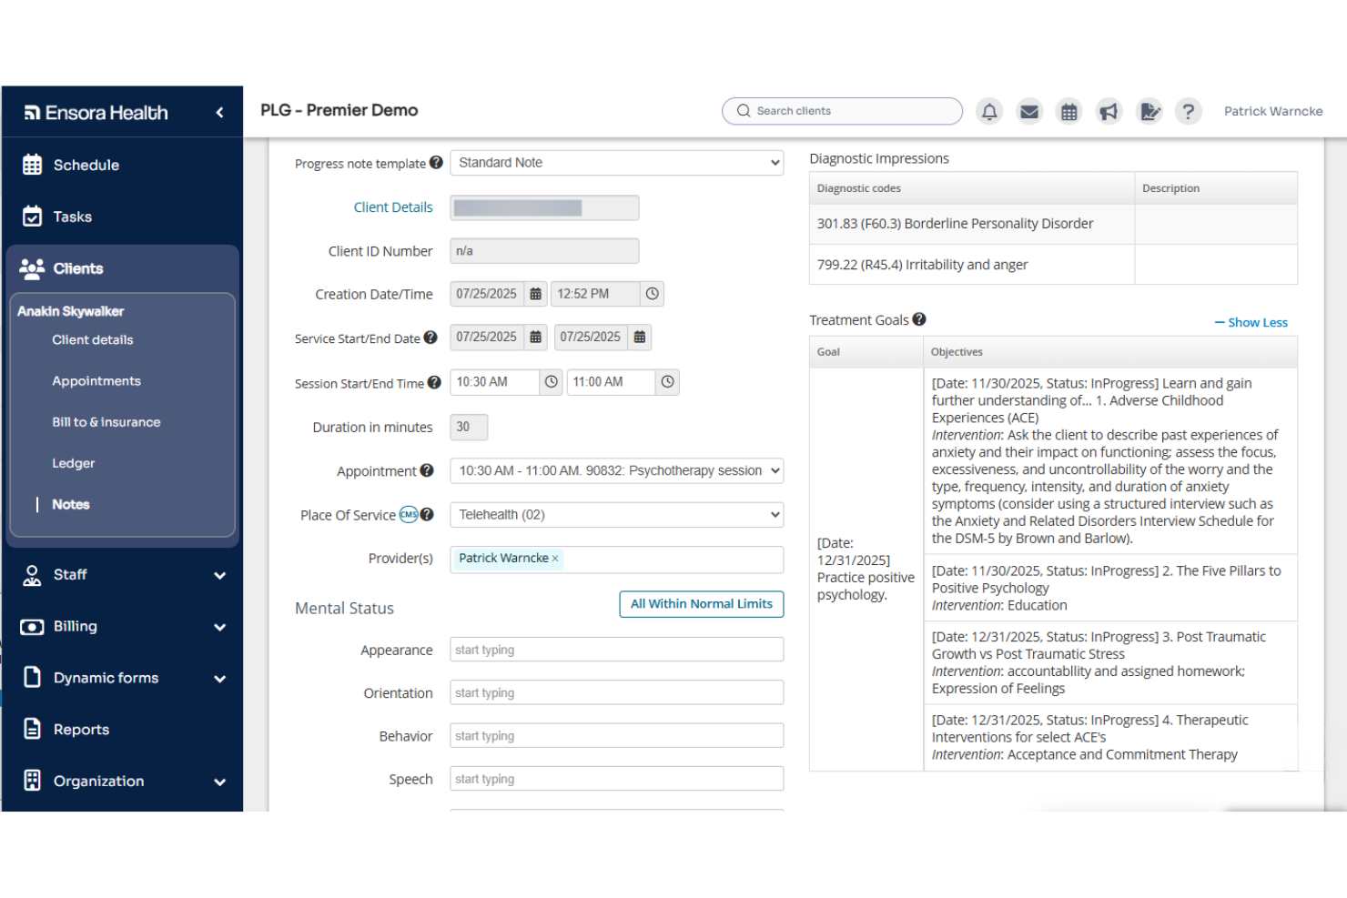The width and height of the screenshot is (1347, 898).
Task: Select Irritability and anger diagnosis row
Action: point(1053,265)
